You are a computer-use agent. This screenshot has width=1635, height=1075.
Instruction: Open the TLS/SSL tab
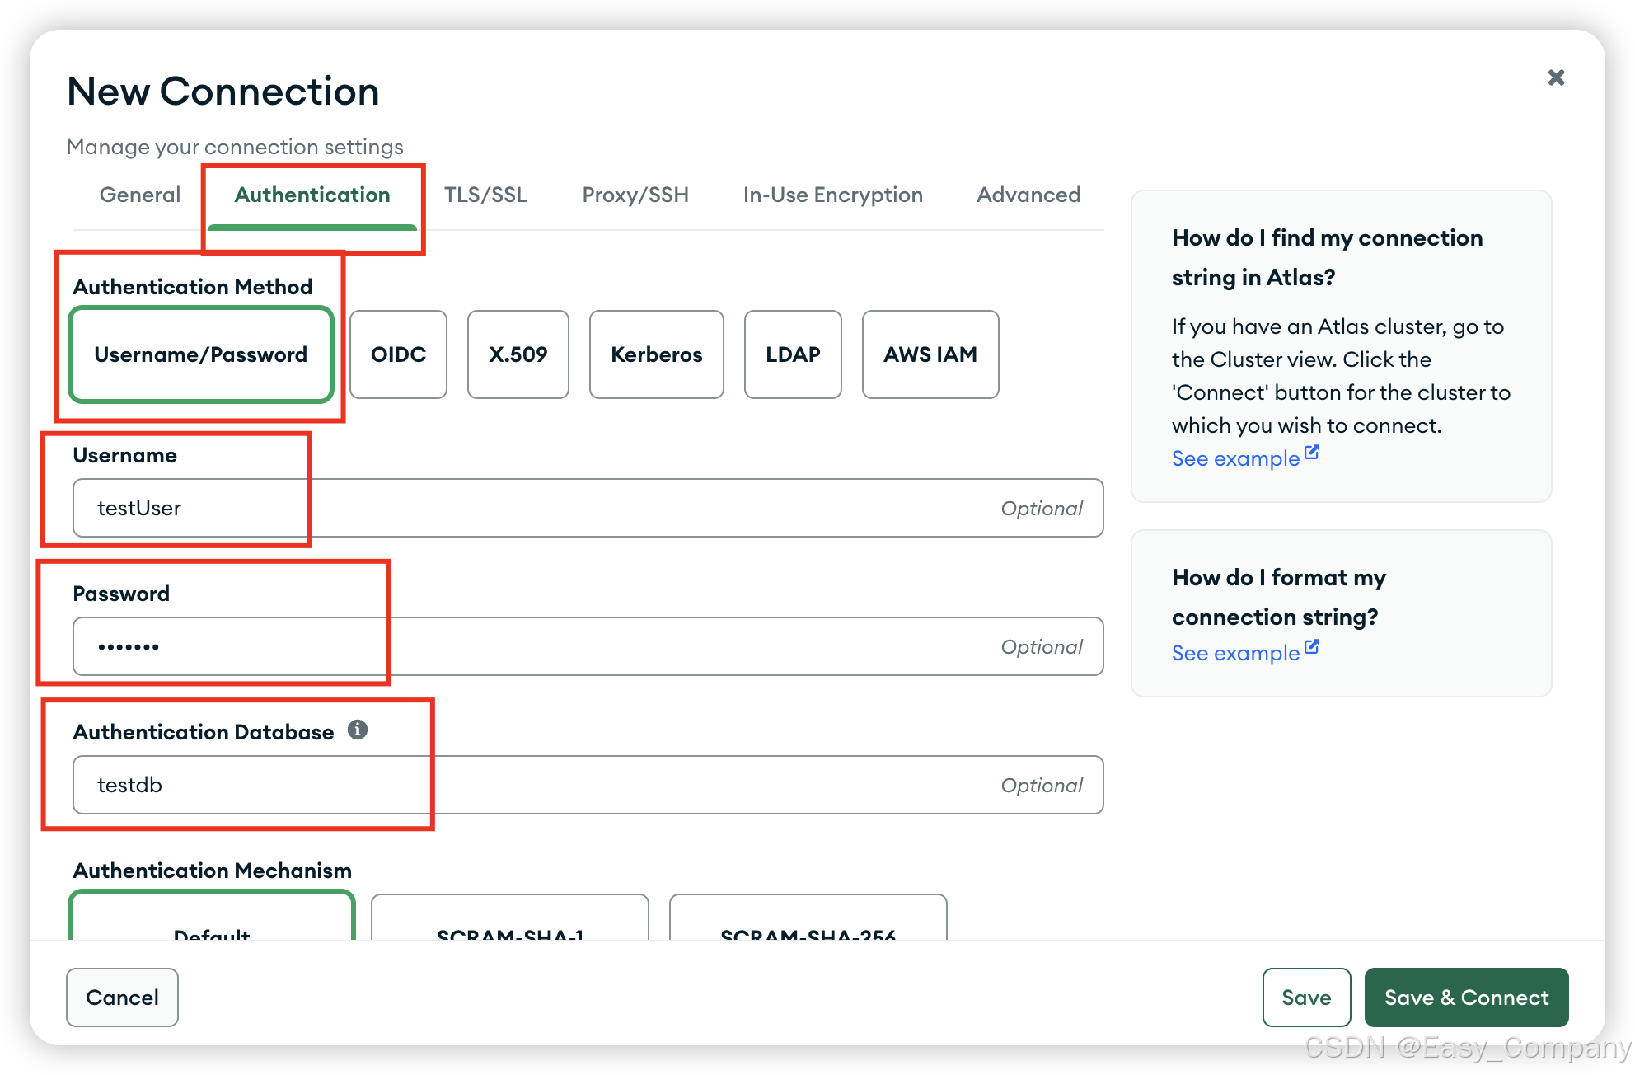coord(485,195)
